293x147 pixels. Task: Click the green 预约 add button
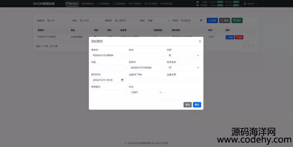237,20
